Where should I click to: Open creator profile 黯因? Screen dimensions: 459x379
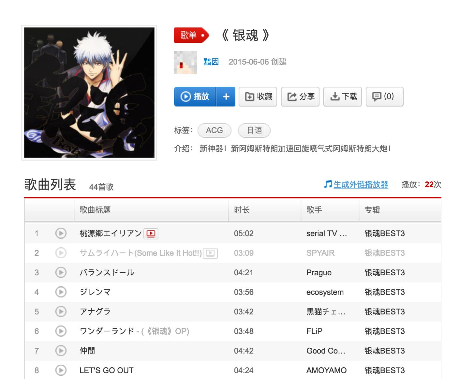211,62
